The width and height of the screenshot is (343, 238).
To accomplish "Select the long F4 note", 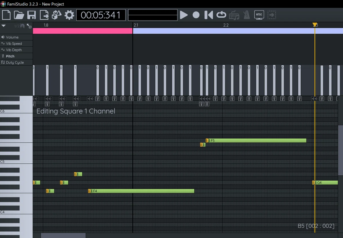I will pyautogui.click(x=141, y=191).
